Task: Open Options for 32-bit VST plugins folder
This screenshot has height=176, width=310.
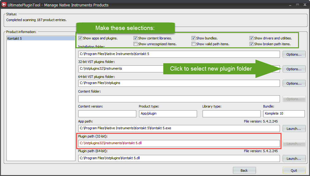Action: [294, 69]
